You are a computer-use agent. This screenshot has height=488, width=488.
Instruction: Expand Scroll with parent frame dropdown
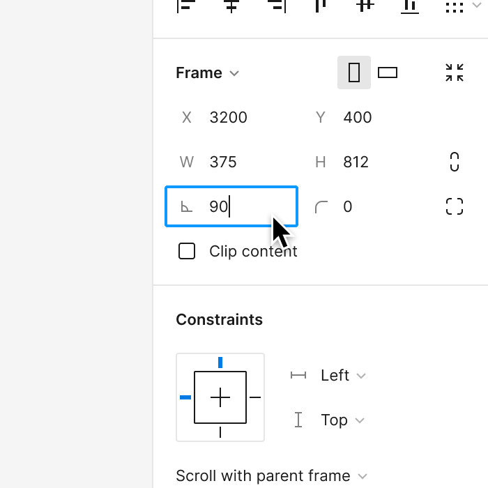pos(272,476)
